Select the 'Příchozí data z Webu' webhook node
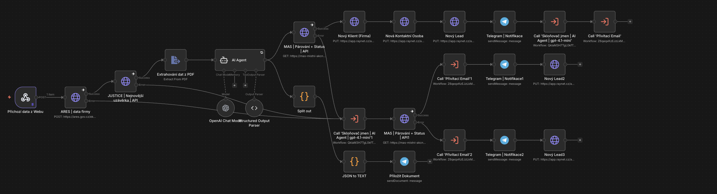Image resolution: width=717 pixels, height=194 pixels. pos(25,97)
